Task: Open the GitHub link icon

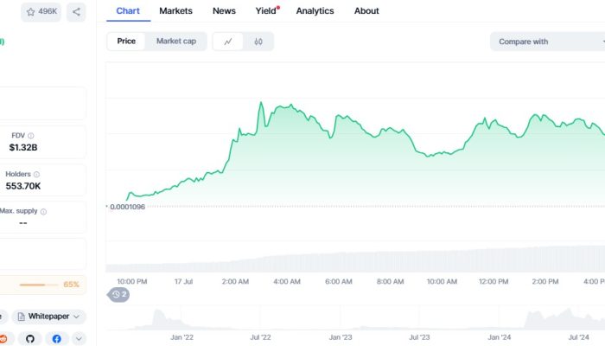Action: (30, 339)
